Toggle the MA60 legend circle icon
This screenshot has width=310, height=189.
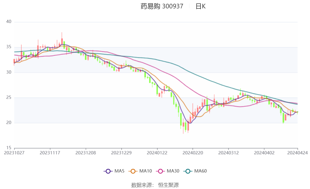coord(188,171)
